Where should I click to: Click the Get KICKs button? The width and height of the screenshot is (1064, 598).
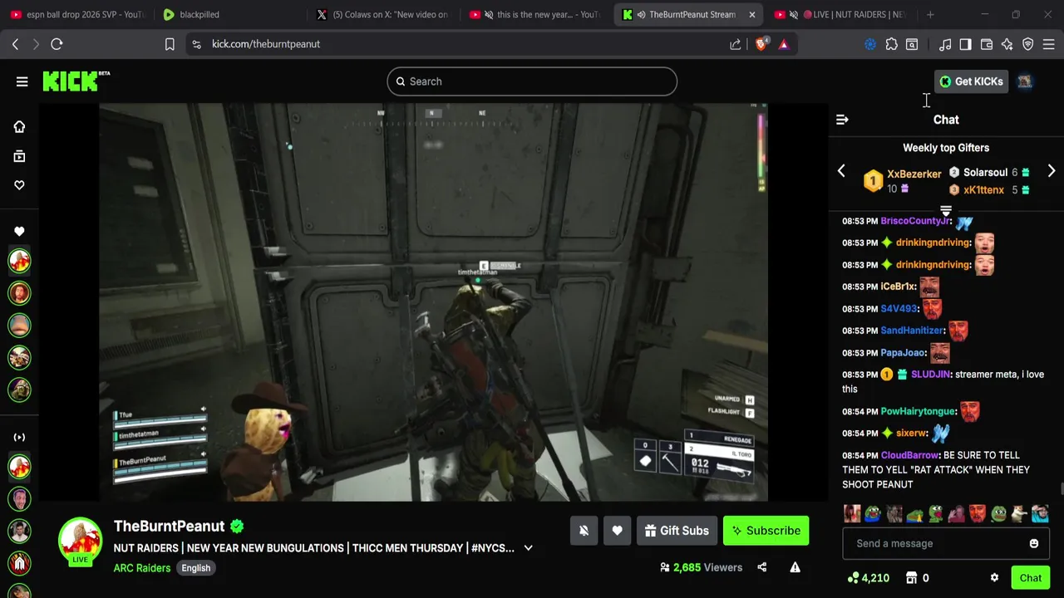tap(971, 81)
